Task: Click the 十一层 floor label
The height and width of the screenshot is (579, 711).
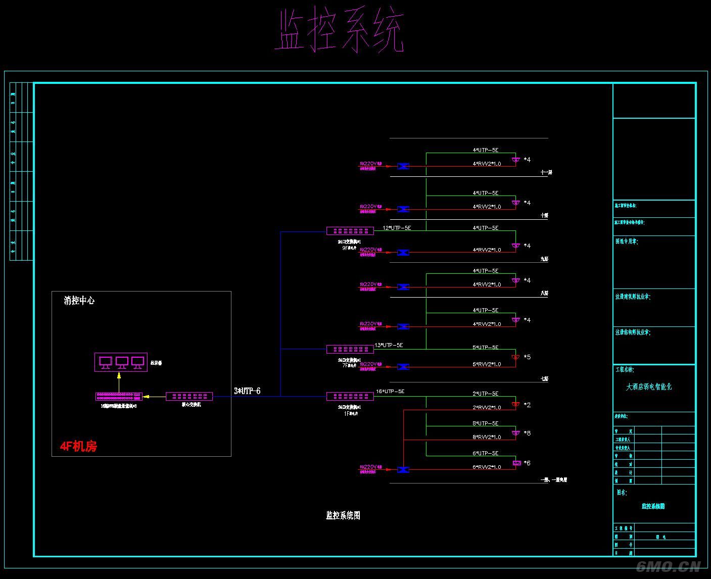Action: pos(546,172)
